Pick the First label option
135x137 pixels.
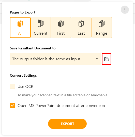pos(61,33)
